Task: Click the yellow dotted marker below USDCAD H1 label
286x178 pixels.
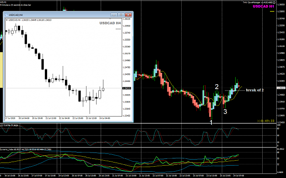Action: pyautogui.click(x=272, y=11)
